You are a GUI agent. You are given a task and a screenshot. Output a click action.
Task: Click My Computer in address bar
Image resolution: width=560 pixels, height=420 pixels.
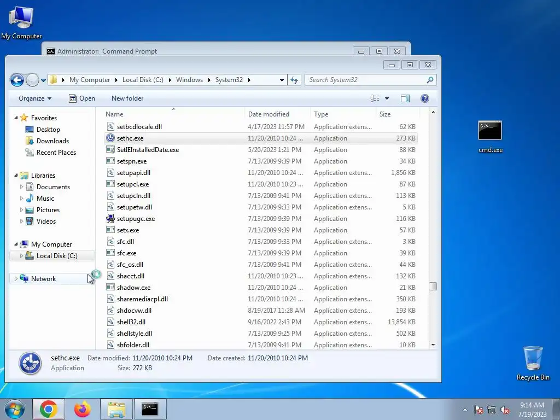90,80
